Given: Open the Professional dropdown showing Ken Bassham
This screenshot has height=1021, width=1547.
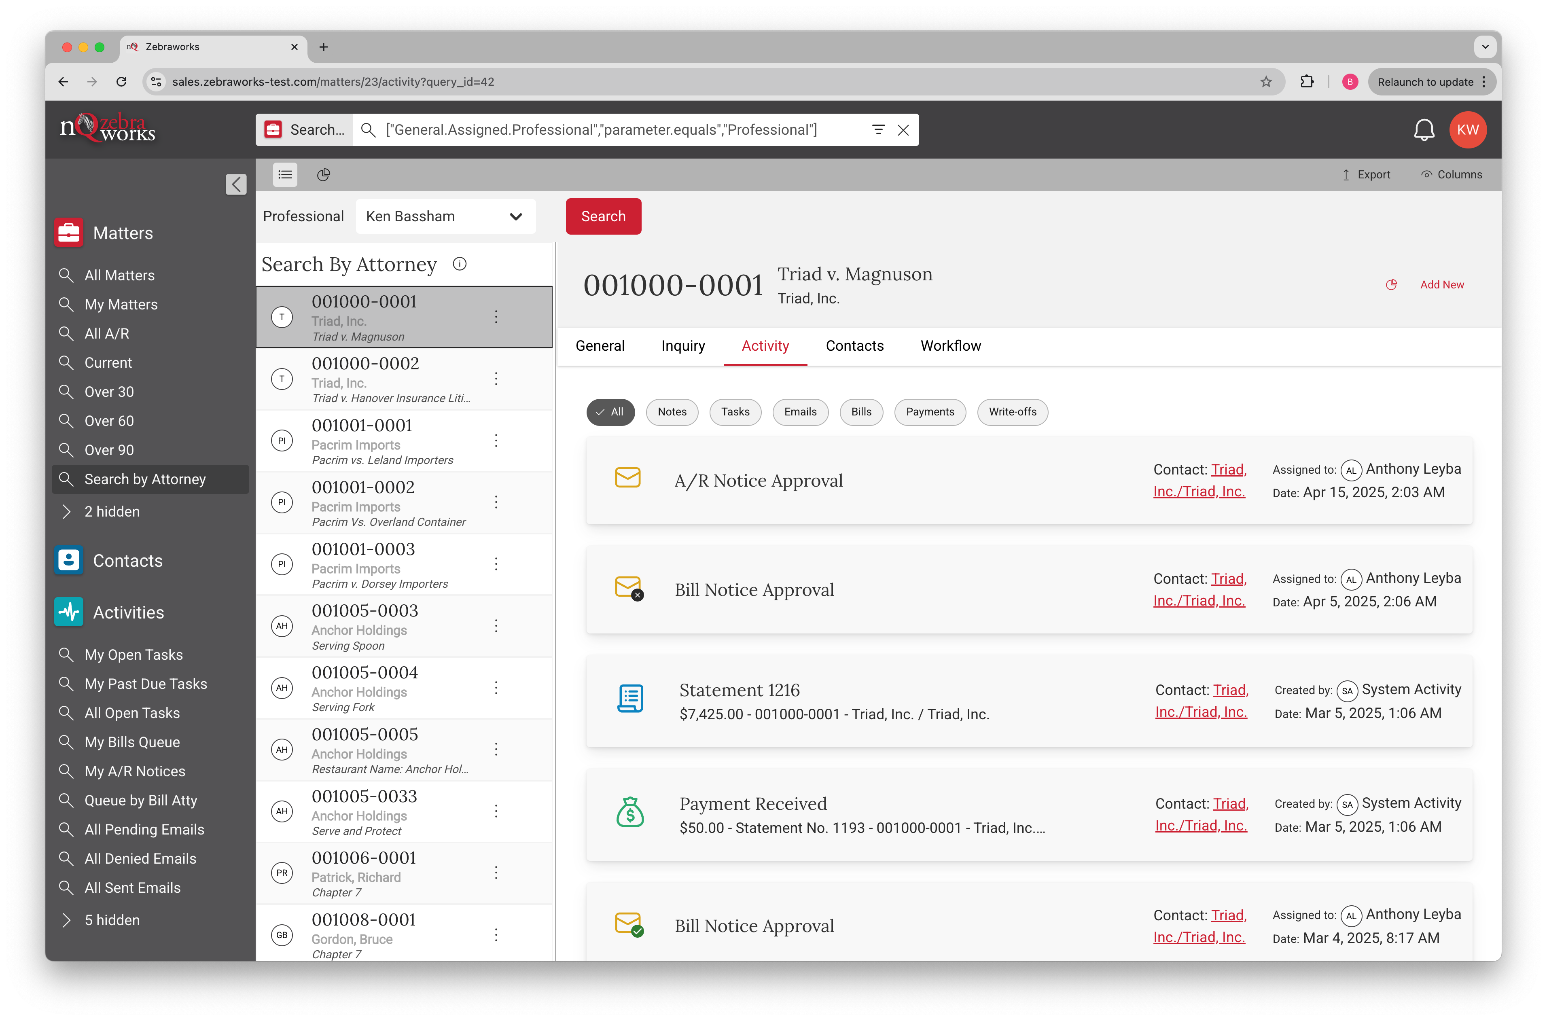Looking at the screenshot, I should point(445,216).
